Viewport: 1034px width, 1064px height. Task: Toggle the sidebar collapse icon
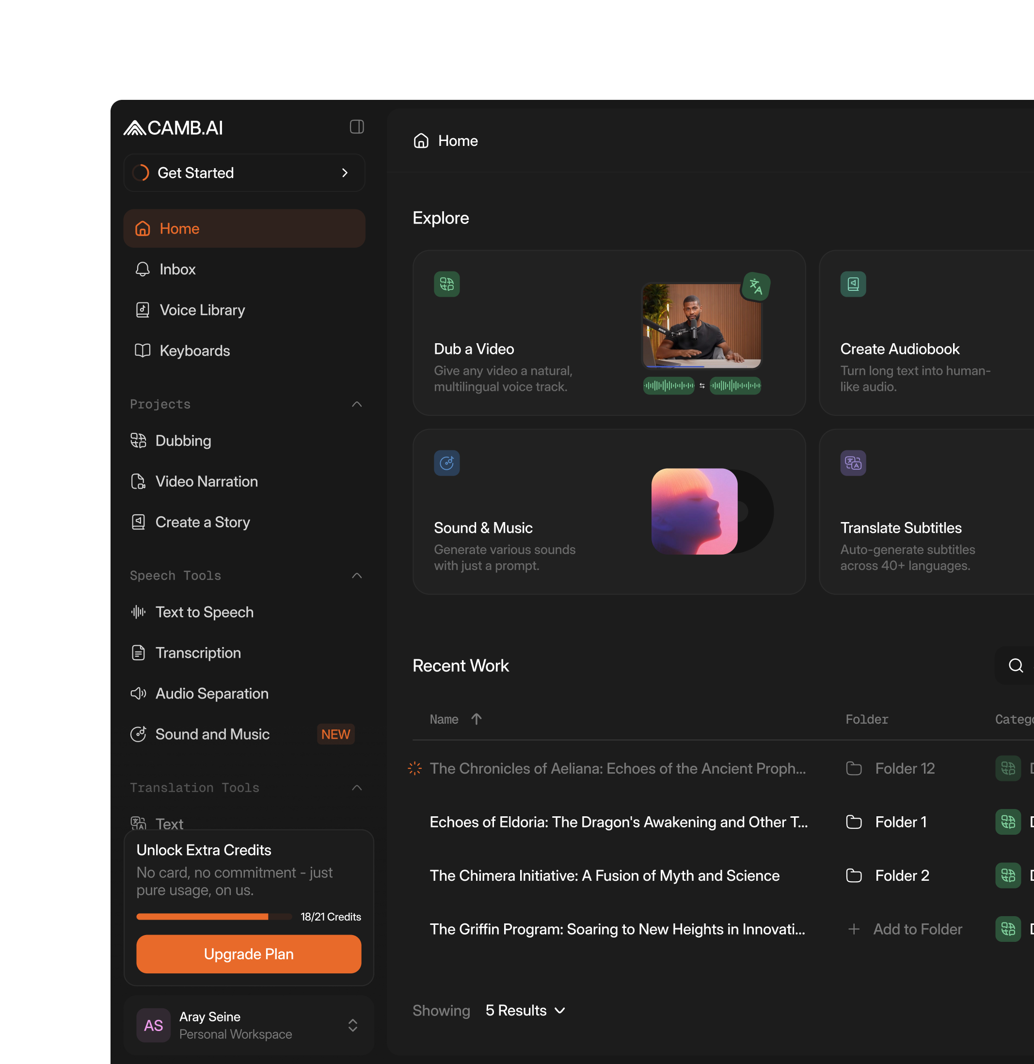click(356, 127)
